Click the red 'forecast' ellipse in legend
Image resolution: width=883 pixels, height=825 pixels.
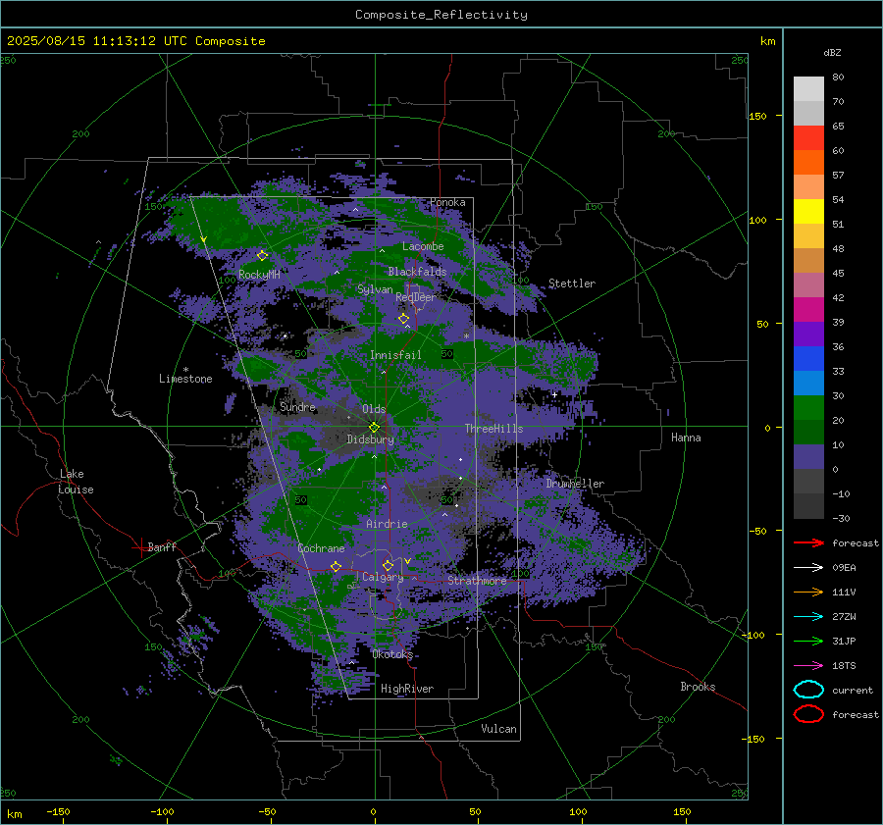pyautogui.click(x=808, y=714)
